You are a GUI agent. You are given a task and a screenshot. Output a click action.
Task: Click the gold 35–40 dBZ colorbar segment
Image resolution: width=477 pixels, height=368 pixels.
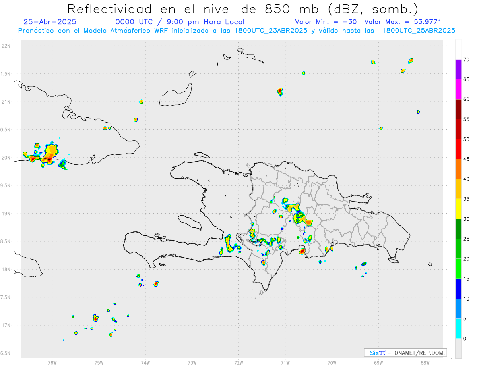[x=458, y=189]
